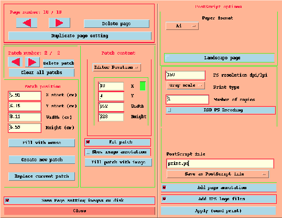282x218 pixels.
Task: Go to previous page with left arrow
Action: (27, 23)
